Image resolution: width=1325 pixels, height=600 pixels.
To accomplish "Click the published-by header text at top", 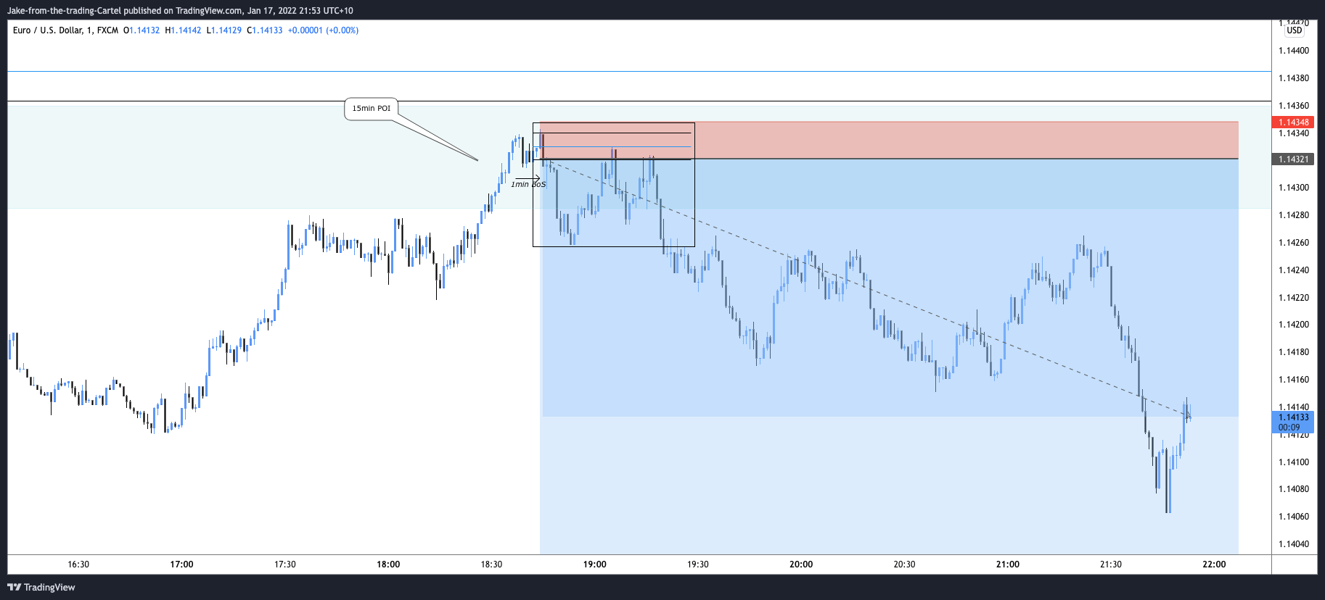I will pos(180,11).
